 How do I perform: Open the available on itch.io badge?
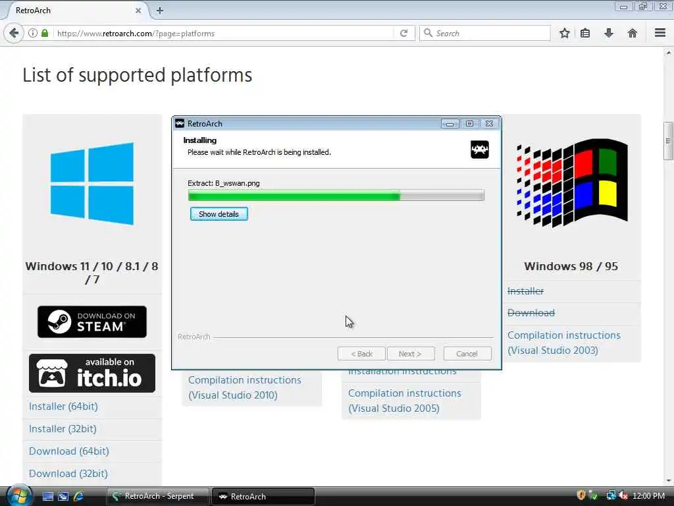[x=92, y=373]
